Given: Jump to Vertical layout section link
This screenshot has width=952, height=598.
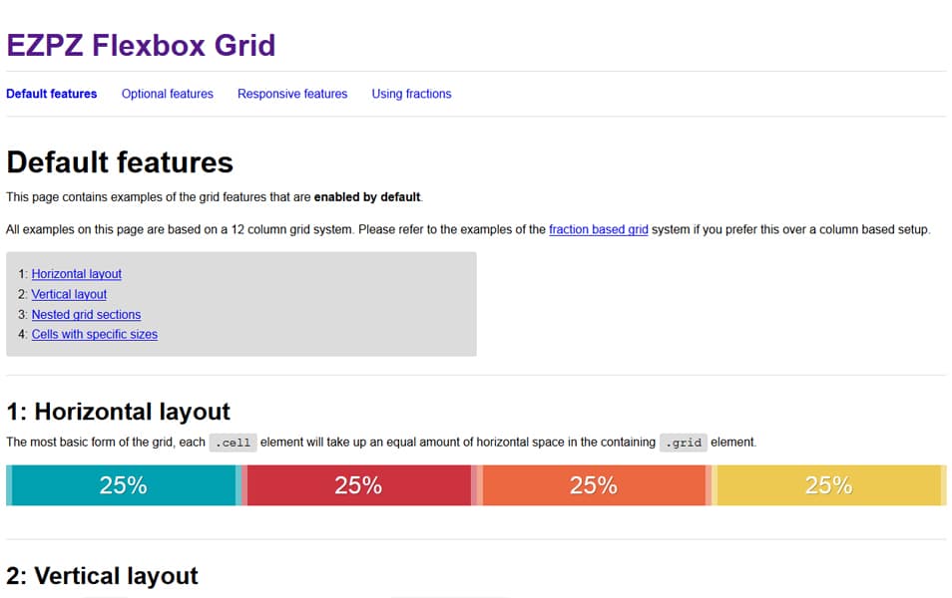Looking at the screenshot, I should [69, 294].
